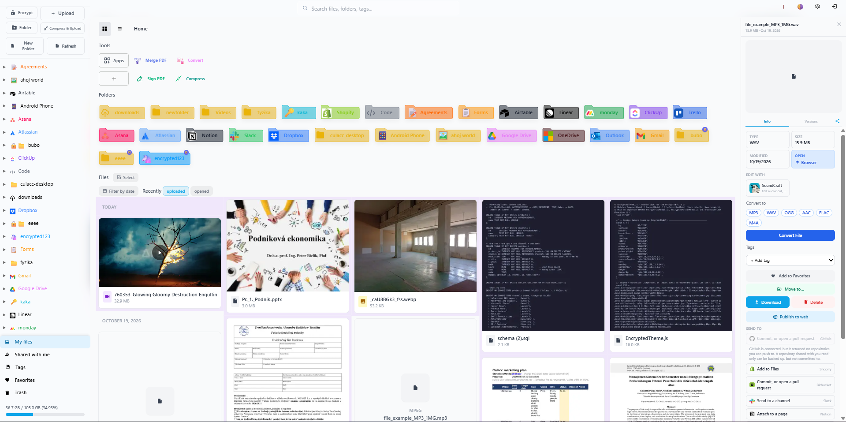The width and height of the screenshot is (846, 422).
Task: Switch to grid view
Action: pos(104,29)
